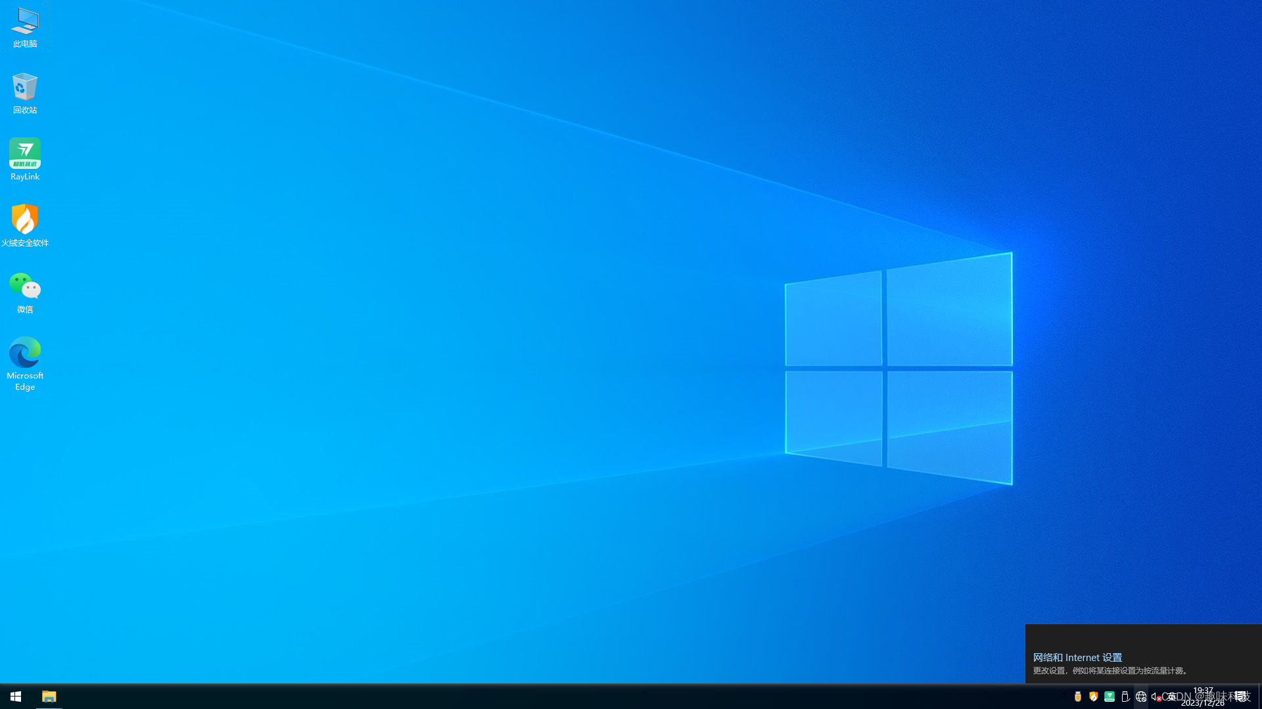Open the Start menu

tap(14, 697)
